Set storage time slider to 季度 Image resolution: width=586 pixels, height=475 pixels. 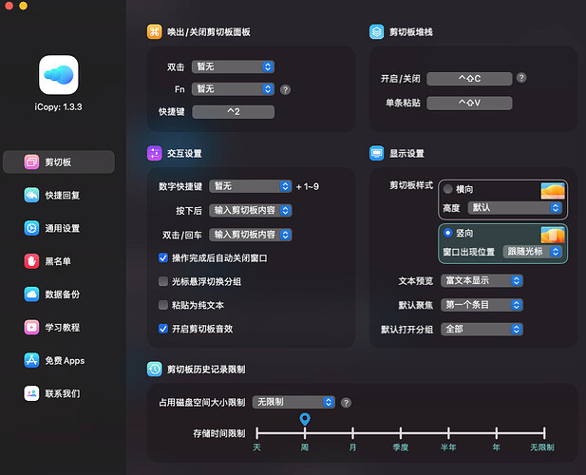click(401, 433)
